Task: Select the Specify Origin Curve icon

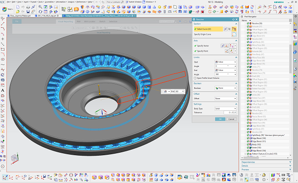Action: (234, 34)
